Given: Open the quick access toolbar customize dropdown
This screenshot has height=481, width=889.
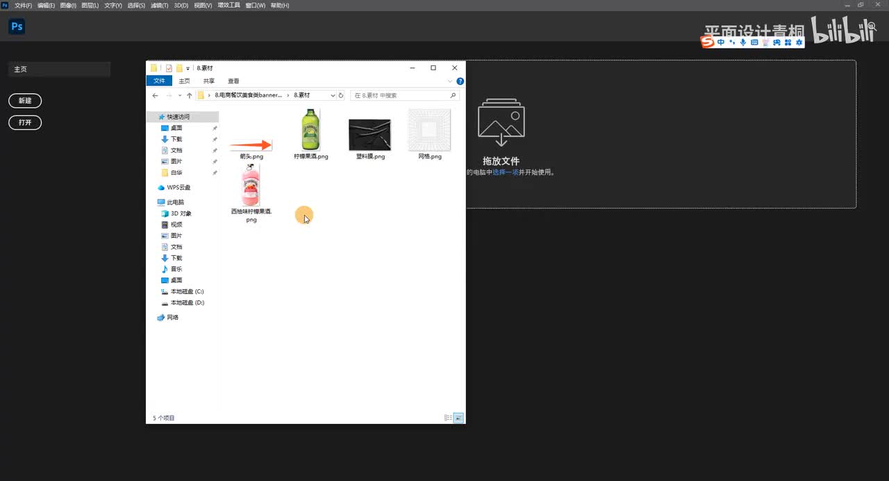Looking at the screenshot, I should click(188, 68).
